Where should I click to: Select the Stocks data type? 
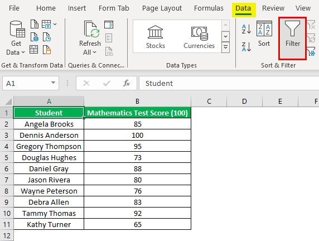[x=156, y=37]
